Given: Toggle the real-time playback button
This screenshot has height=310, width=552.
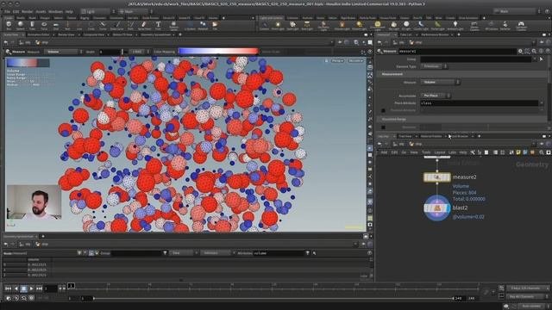Looking at the screenshot, I should click(x=9, y=298).
